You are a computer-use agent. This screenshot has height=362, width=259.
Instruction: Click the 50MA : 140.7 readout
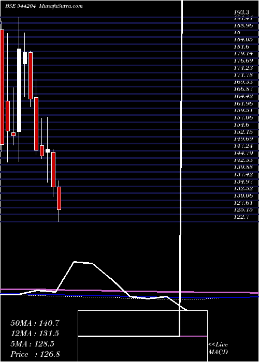pyautogui.click(x=35, y=323)
